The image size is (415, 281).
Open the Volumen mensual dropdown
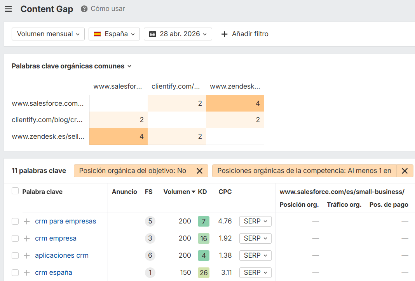point(48,34)
